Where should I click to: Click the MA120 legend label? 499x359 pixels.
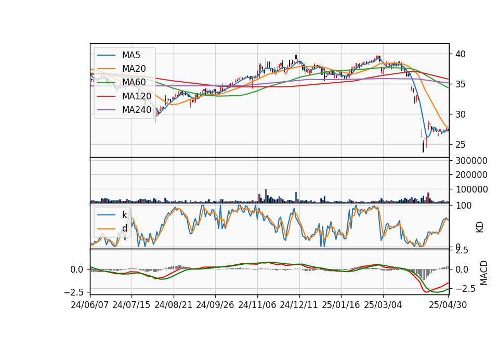click(x=137, y=96)
